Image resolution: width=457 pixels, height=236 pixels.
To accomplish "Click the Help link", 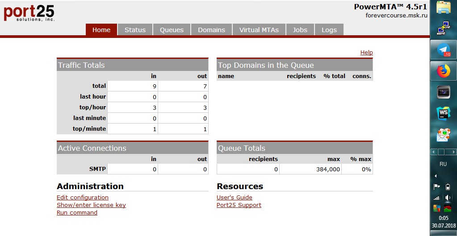I will (x=366, y=52).
